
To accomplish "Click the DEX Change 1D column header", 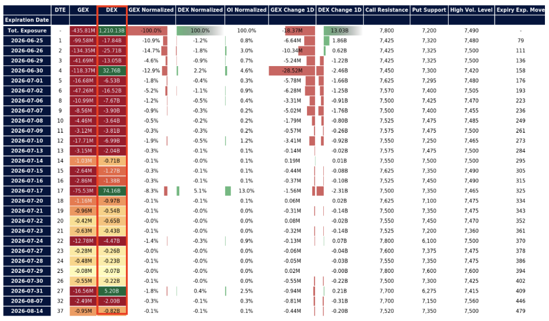I will pos(339,10).
